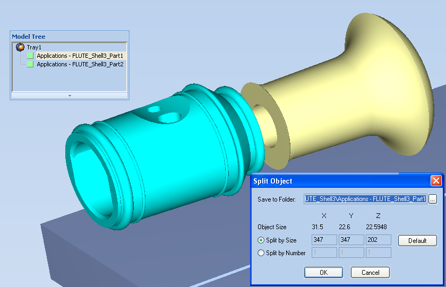The width and height of the screenshot is (446, 287).
Task: Select the Split by Size radio button
Action: point(261,240)
